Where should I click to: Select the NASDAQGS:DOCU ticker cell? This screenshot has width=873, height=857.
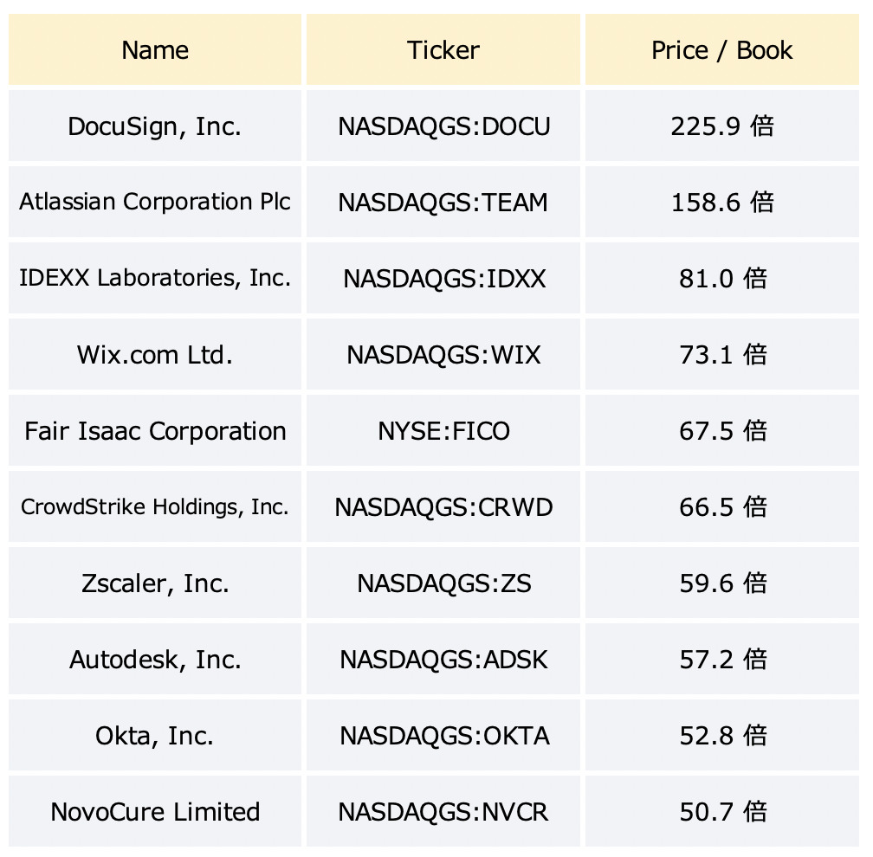(443, 126)
